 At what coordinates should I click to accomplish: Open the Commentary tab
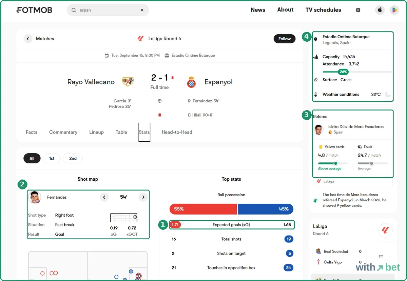click(63, 132)
